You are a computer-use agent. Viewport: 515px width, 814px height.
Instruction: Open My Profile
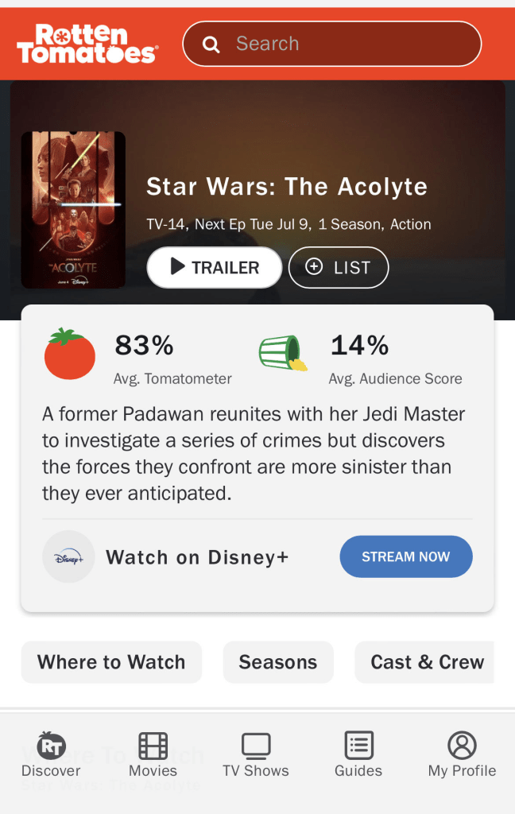[x=462, y=755]
